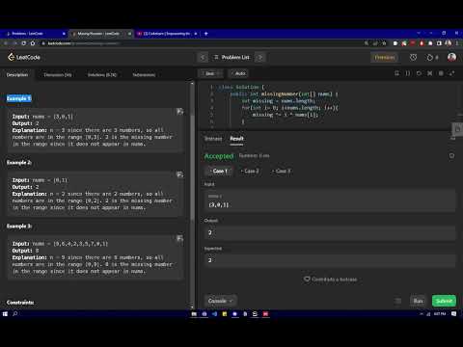Click the green Submit button
Screen dimensions: 463x347
[444, 301]
